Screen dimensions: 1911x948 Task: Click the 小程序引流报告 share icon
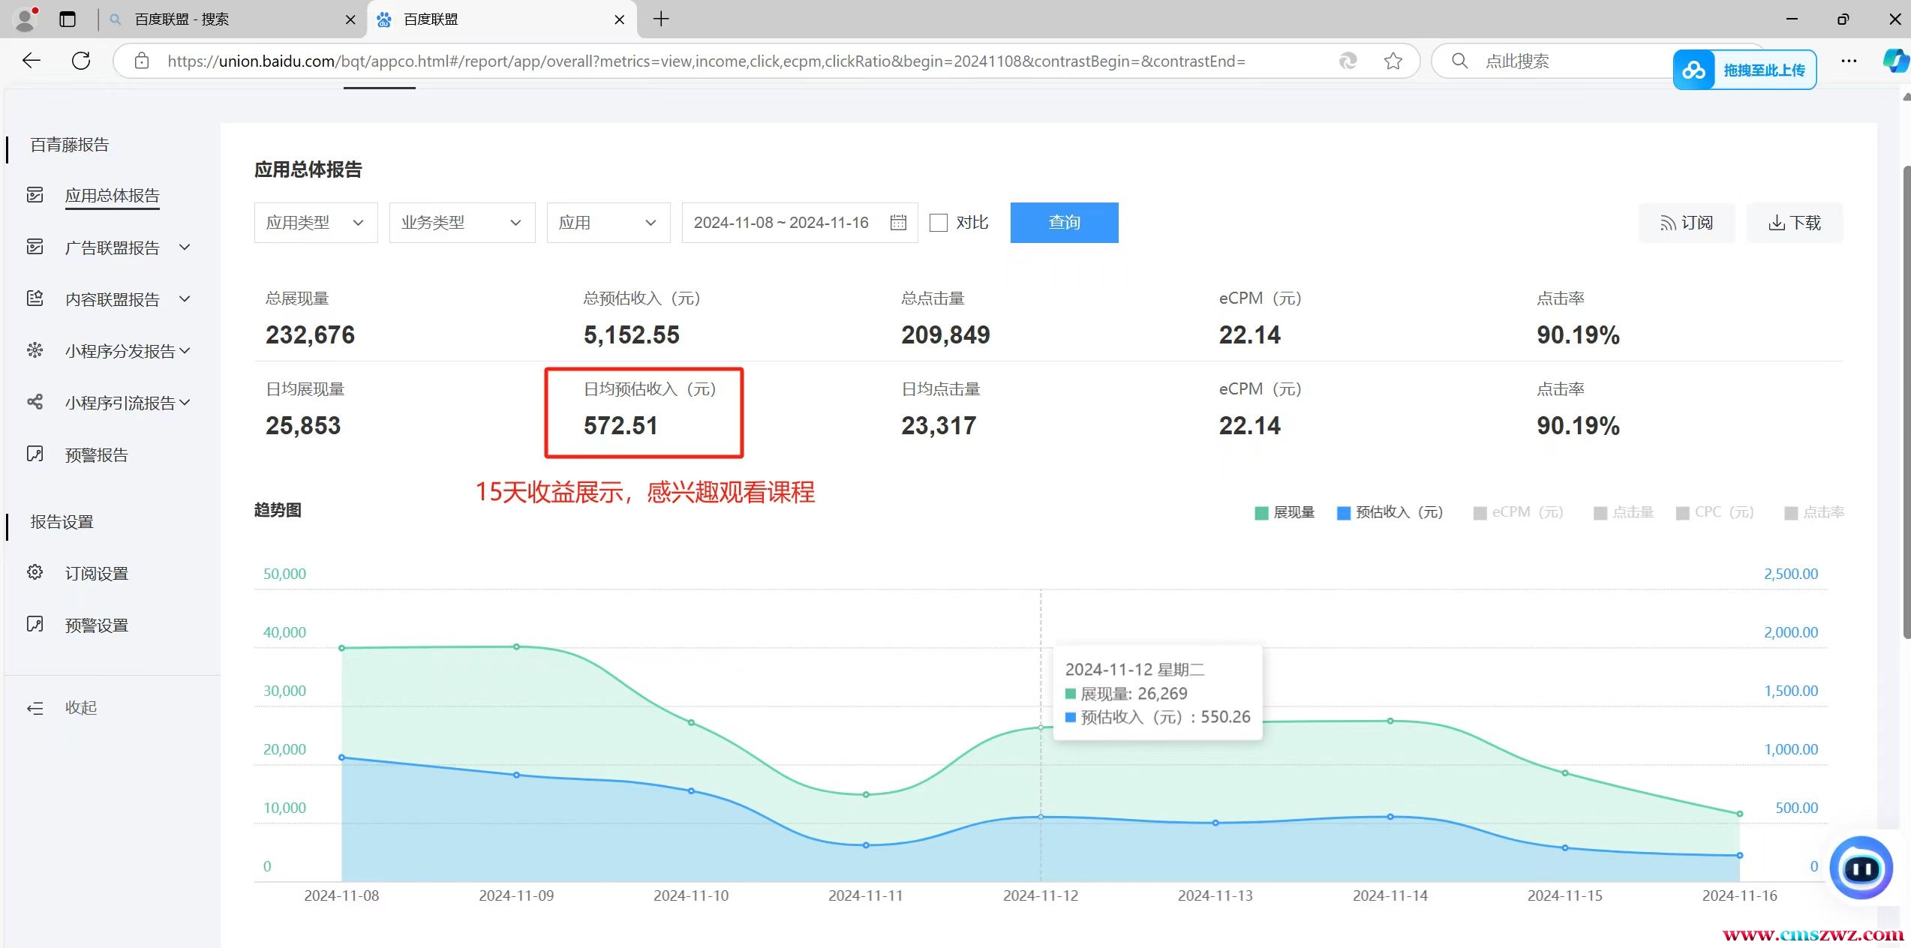[x=35, y=402]
